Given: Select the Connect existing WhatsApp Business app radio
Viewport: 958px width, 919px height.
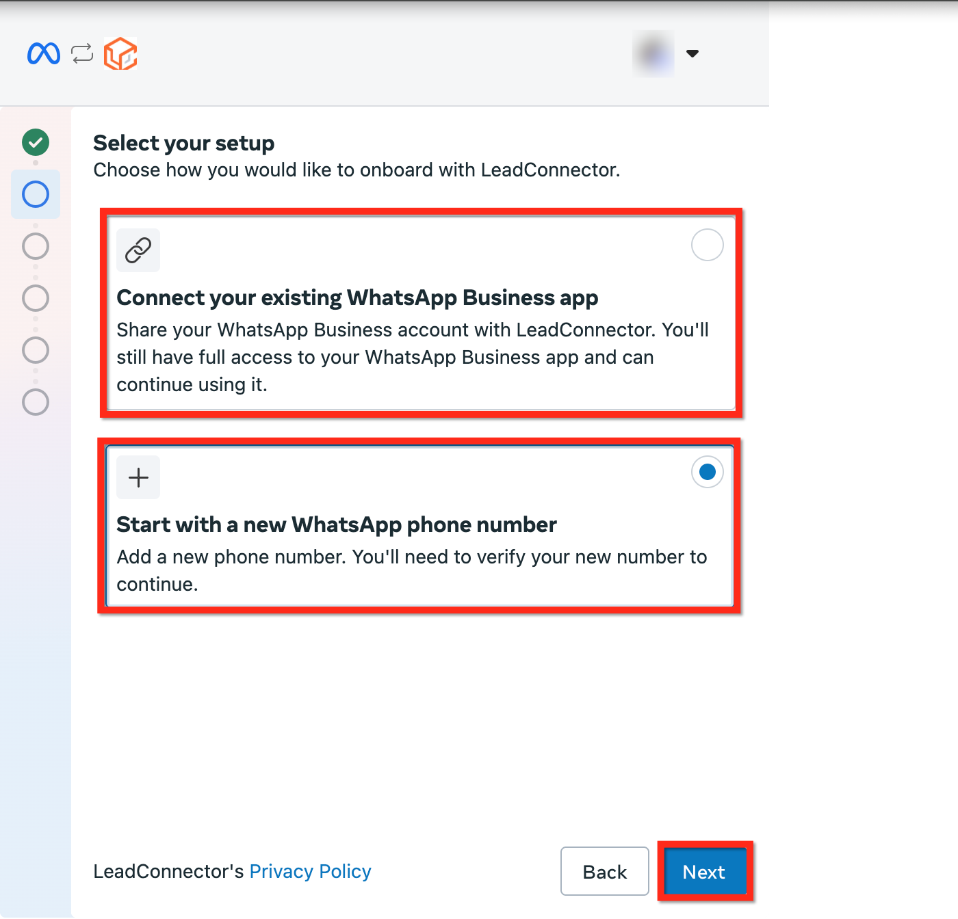Looking at the screenshot, I should (708, 245).
